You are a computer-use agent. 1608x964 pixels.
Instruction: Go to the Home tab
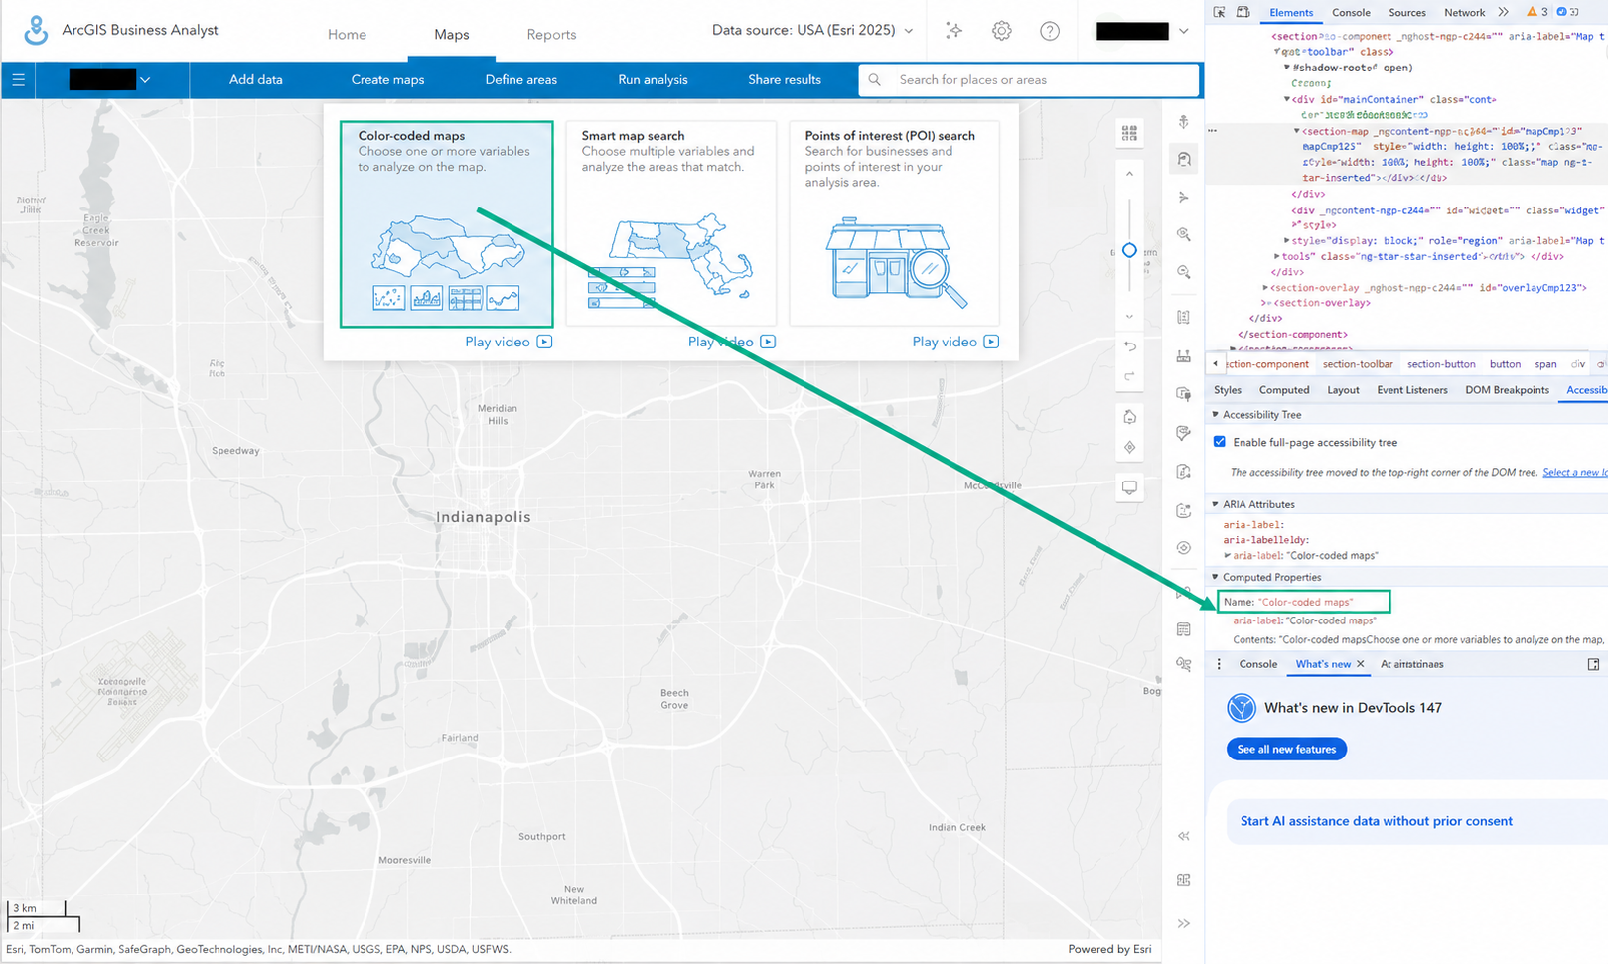[348, 34]
